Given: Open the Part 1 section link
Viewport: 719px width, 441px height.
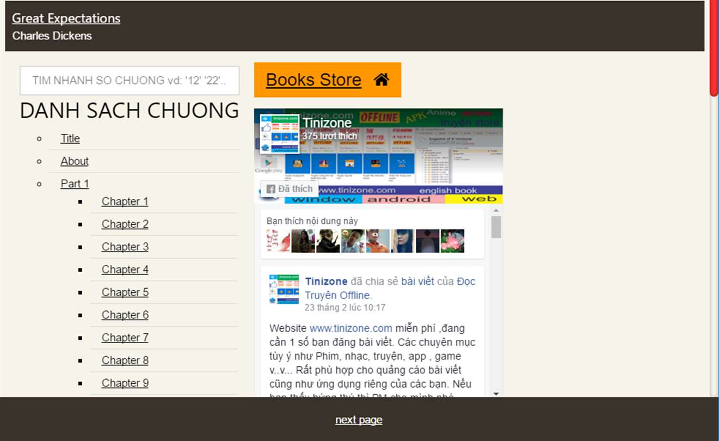Looking at the screenshot, I should click(x=75, y=183).
